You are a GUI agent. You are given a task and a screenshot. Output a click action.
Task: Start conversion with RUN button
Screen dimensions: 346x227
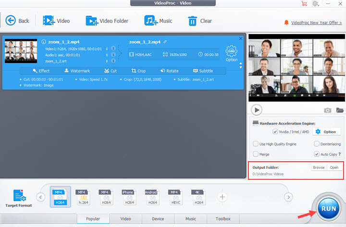pyautogui.click(x=329, y=208)
